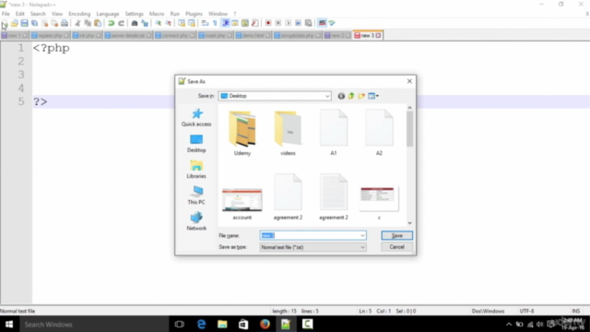The height and width of the screenshot is (332, 590).
Task: Click the ABC spell check toolbar icon
Action: (x=322, y=23)
